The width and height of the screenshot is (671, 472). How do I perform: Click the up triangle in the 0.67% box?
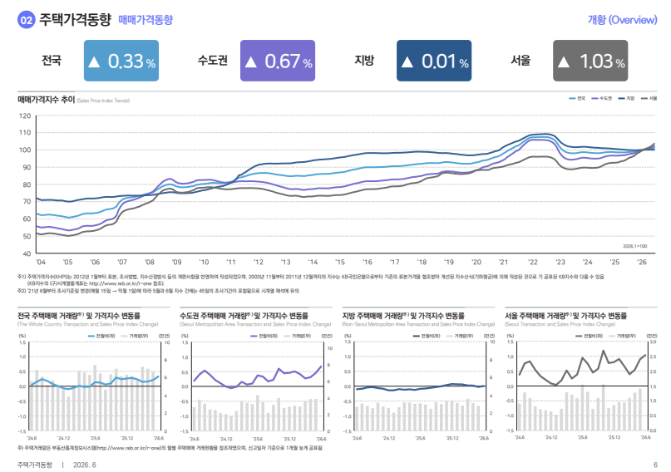(x=251, y=62)
